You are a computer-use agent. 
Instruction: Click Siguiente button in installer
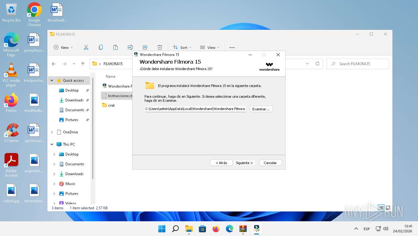pyautogui.click(x=244, y=163)
